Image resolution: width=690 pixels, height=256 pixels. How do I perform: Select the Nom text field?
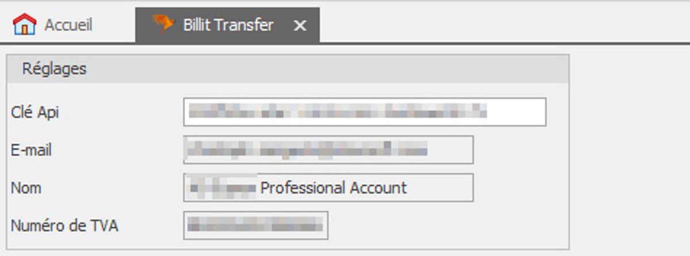click(x=328, y=188)
